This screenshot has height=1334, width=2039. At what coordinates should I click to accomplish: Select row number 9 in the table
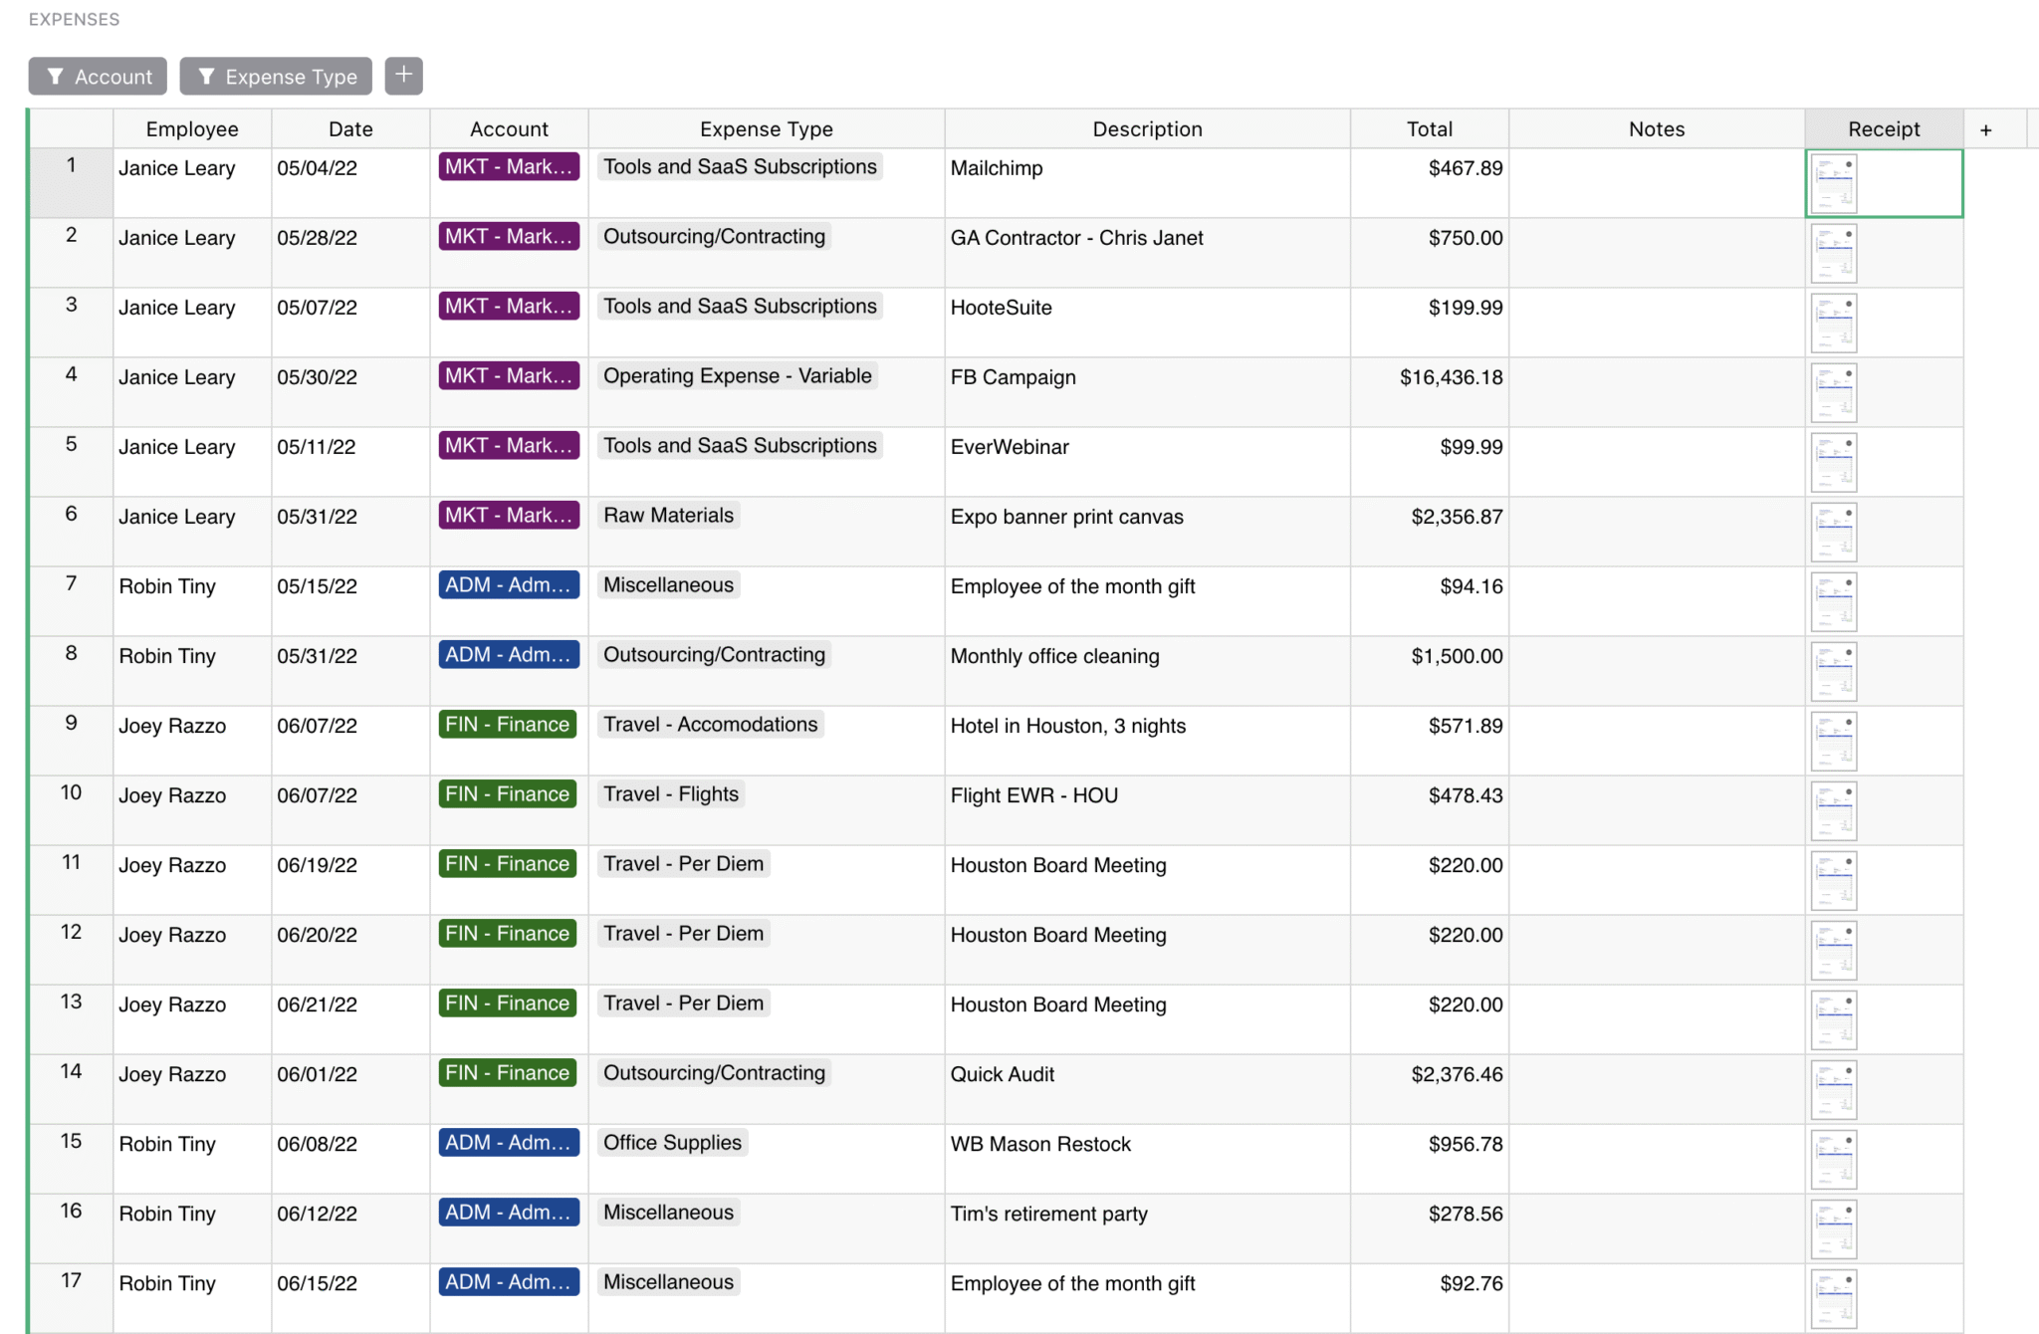tap(71, 726)
